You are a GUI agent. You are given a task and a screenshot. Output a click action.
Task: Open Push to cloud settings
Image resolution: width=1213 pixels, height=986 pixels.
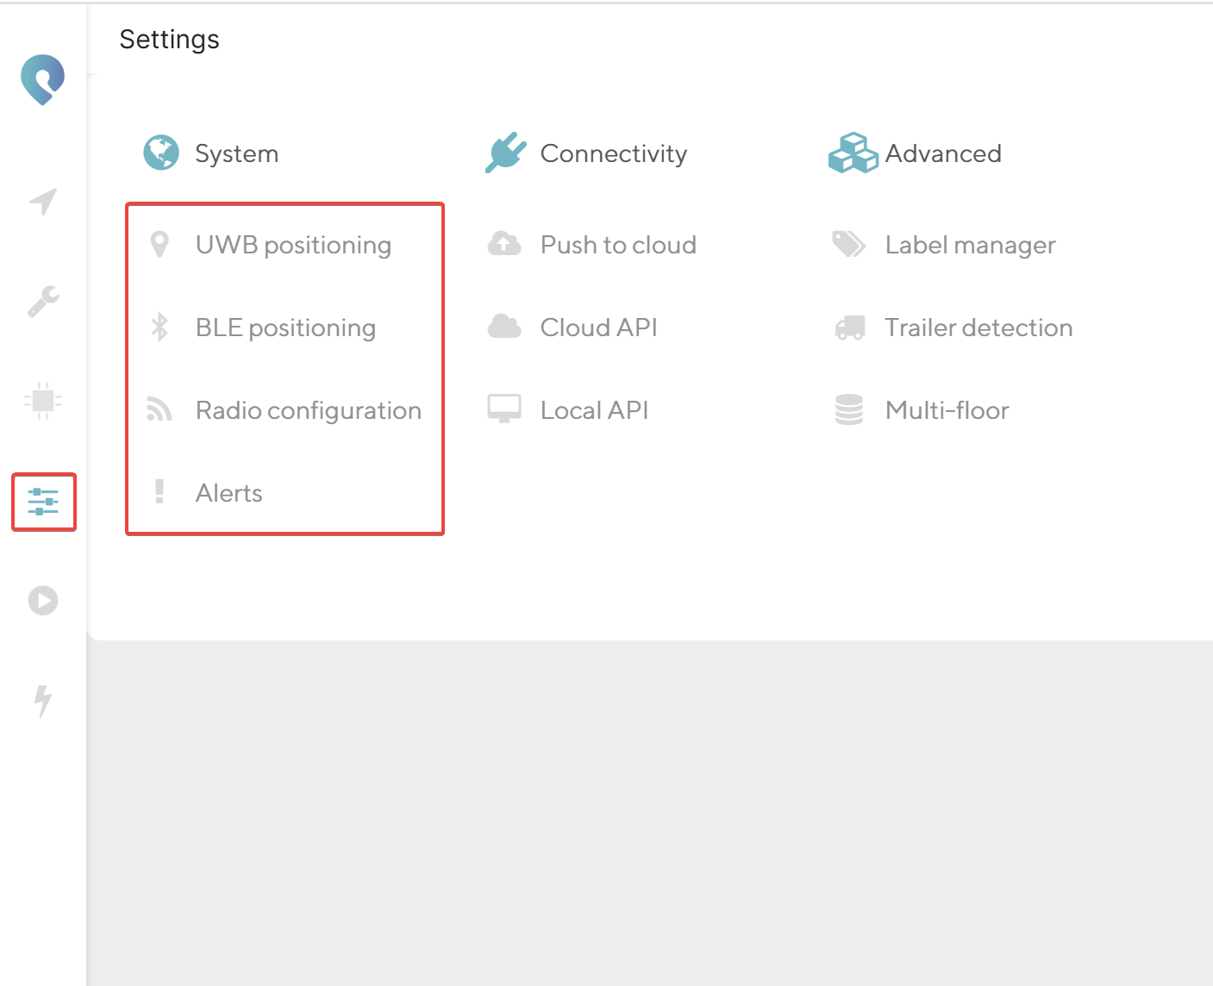(x=617, y=245)
